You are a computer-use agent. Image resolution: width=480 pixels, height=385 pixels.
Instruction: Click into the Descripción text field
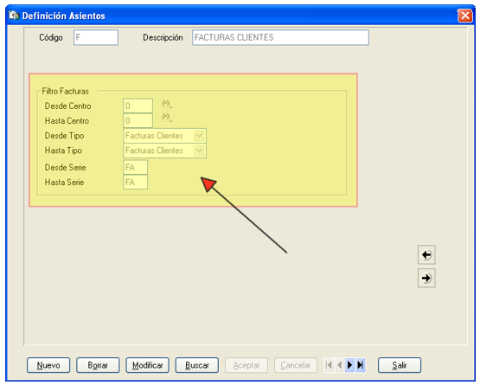coord(280,38)
